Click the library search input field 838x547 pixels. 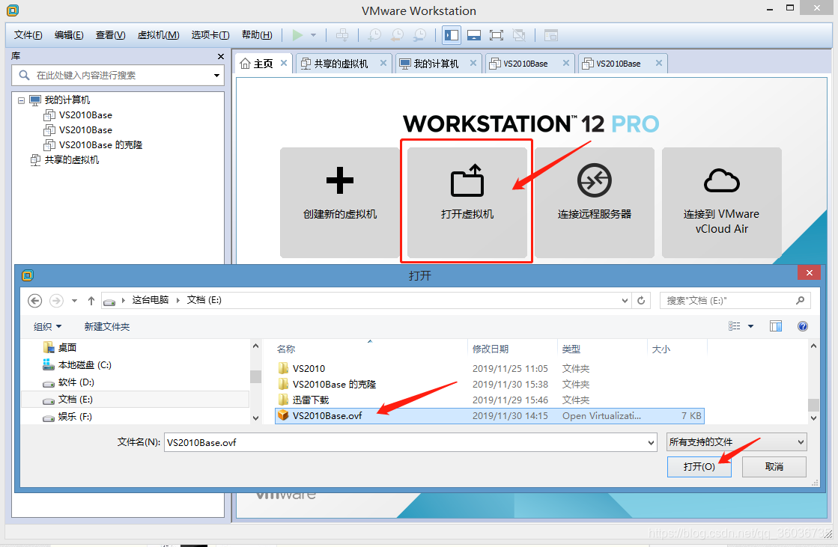click(118, 76)
